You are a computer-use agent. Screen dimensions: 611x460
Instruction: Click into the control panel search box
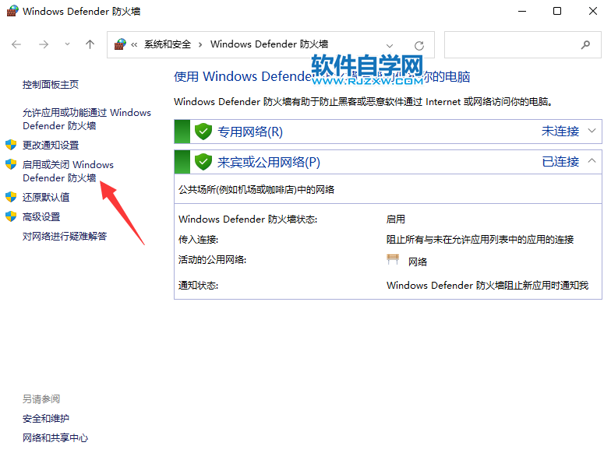(522, 45)
